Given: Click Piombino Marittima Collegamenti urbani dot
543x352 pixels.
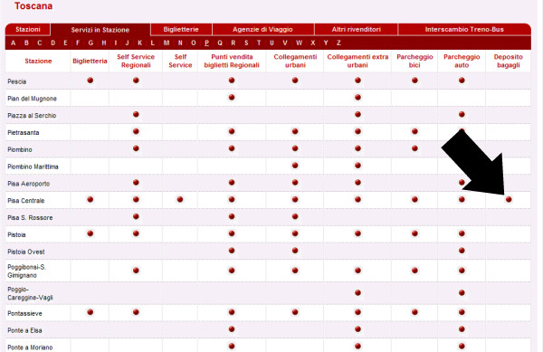Looking at the screenshot, I should point(295,166).
